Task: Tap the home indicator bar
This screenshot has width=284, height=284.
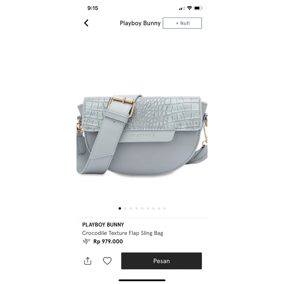Action: pos(142,280)
